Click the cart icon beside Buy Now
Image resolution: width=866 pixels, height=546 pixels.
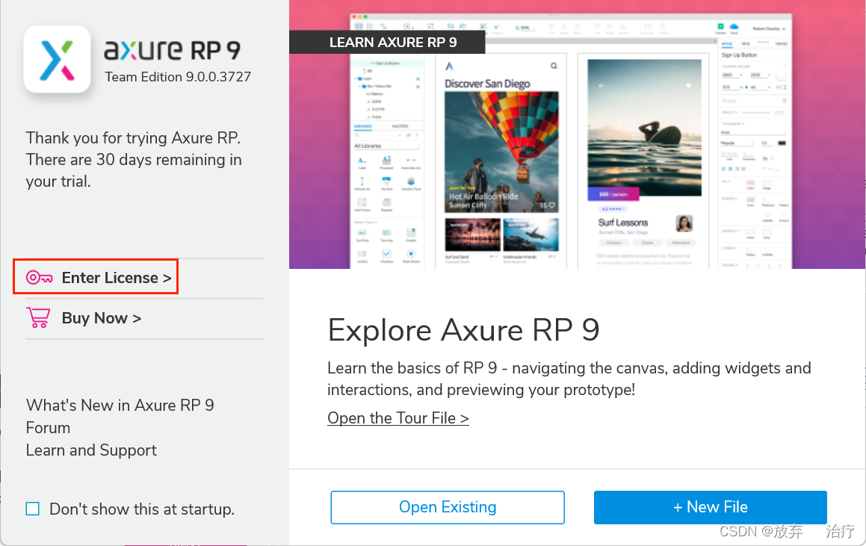pos(37,317)
